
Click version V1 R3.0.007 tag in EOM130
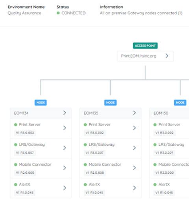[164, 153]
